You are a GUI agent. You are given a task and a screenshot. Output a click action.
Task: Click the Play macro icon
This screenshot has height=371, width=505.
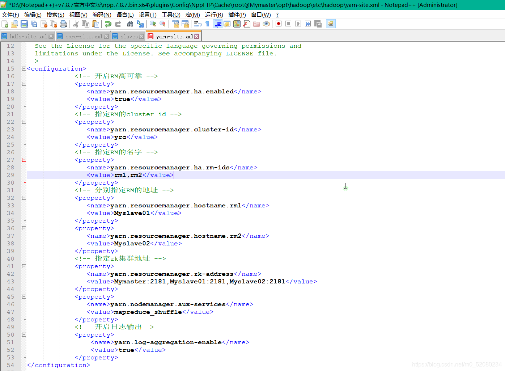tap(298, 24)
